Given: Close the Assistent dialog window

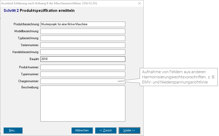Looking at the screenshot, I should pos(139,3).
